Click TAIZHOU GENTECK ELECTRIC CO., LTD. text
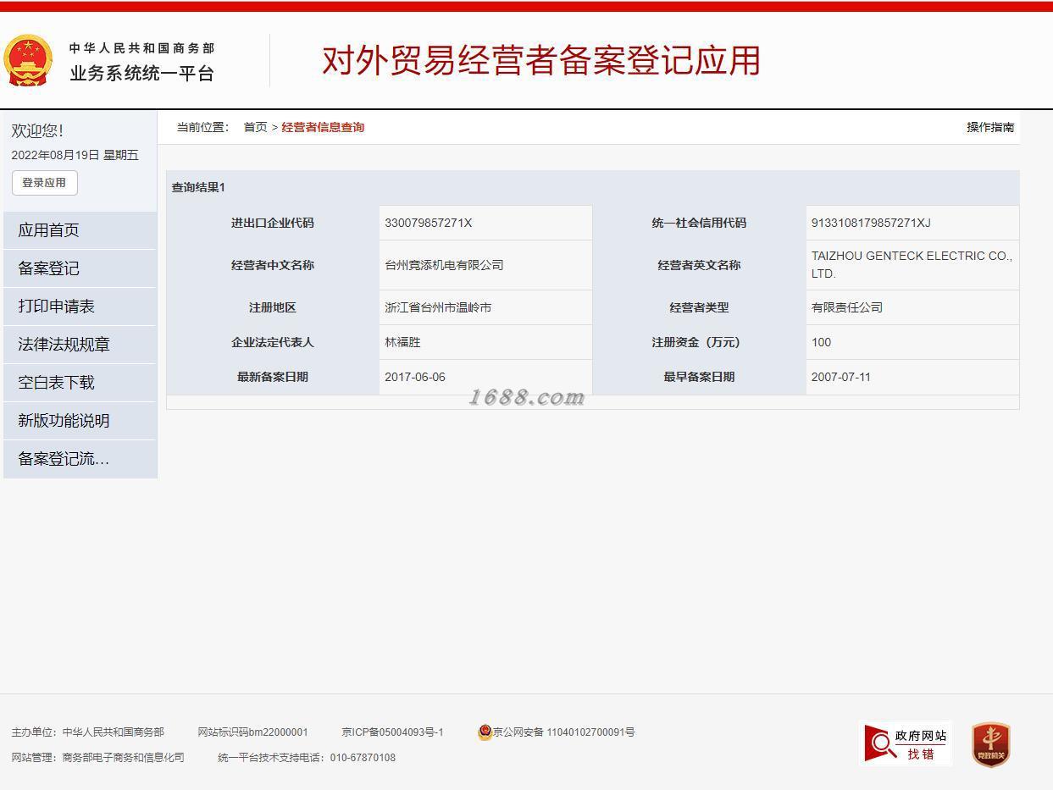1053x790 pixels. (912, 264)
